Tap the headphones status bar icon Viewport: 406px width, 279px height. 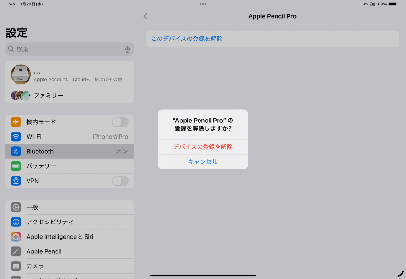tap(372, 4)
